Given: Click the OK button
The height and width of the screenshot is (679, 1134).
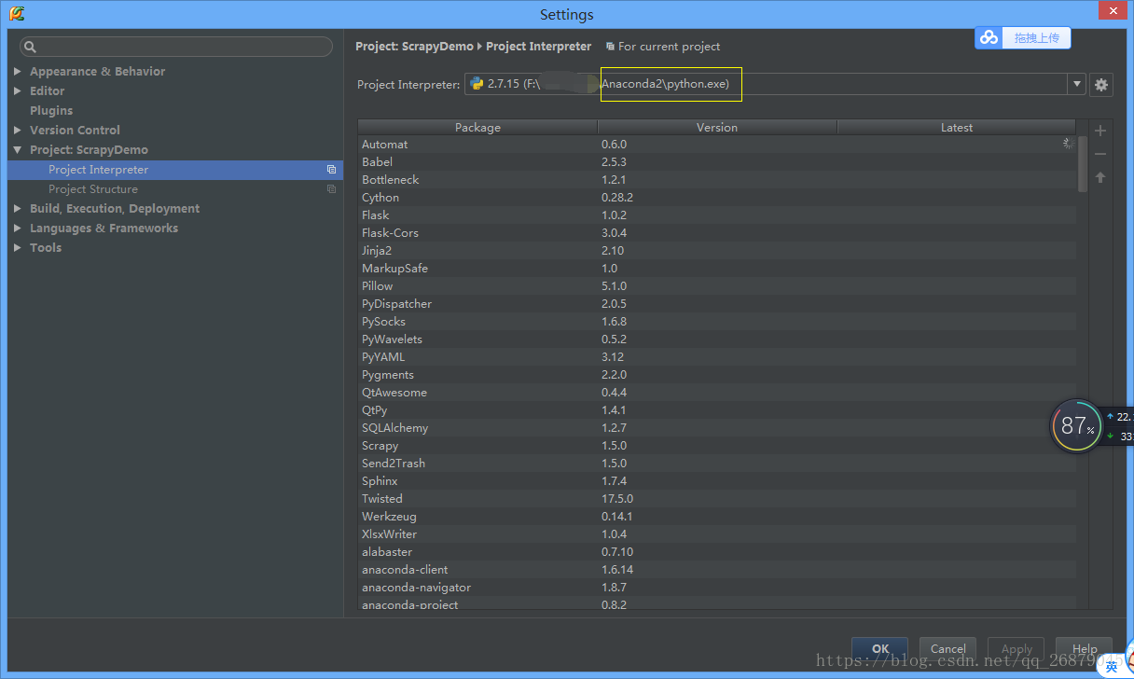Looking at the screenshot, I should click(x=880, y=648).
